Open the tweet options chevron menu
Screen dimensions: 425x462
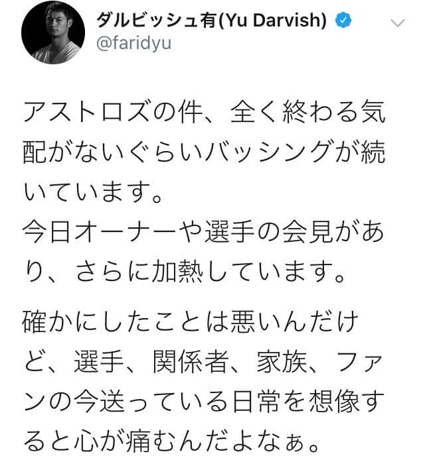point(397,23)
